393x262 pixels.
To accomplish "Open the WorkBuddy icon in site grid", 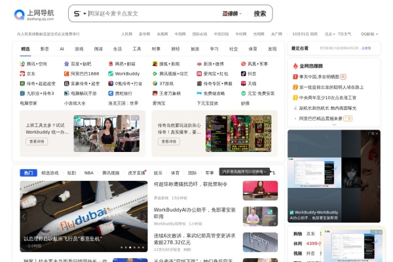I will coord(111,74).
